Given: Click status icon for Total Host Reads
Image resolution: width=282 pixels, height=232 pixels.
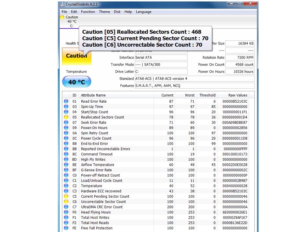Looking at the screenshot, I should point(66,223).
